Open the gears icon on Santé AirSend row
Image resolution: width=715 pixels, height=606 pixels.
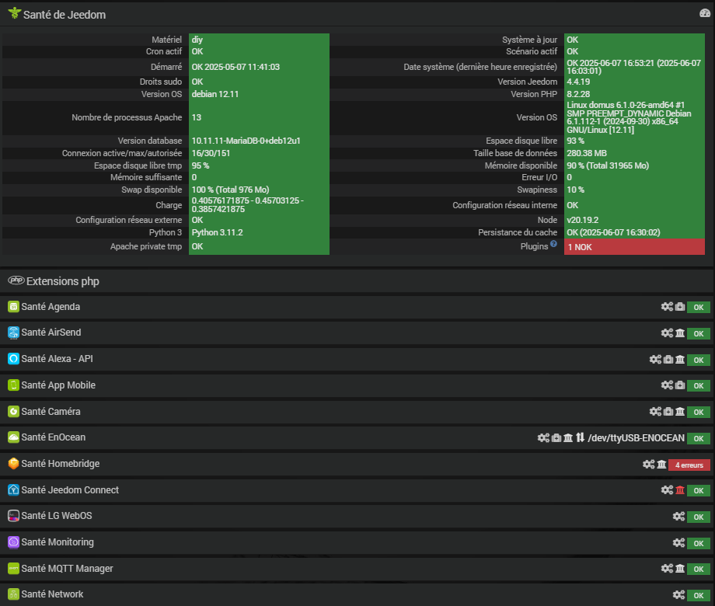pos(667,333)
